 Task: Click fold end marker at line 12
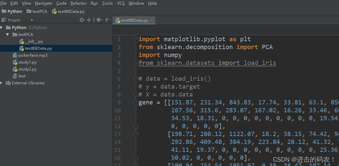point(136,126)
